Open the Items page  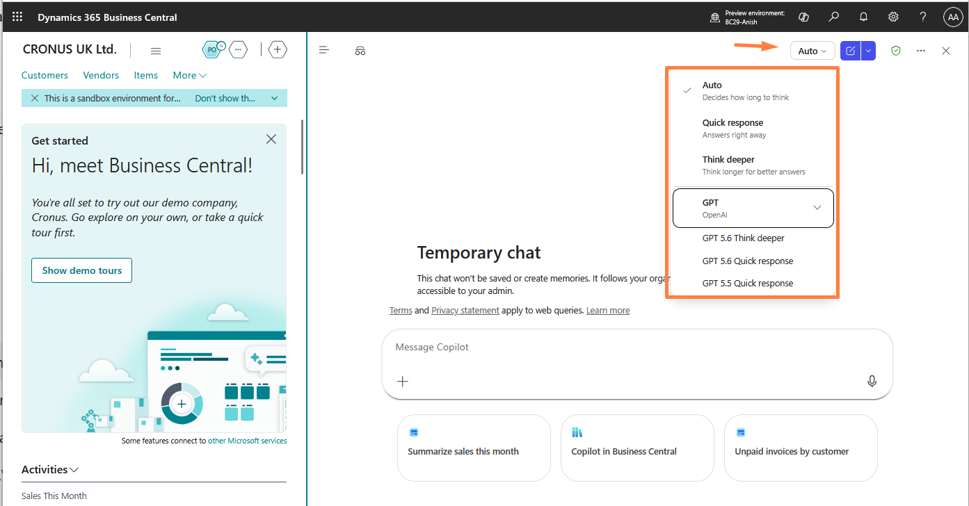pos(146,75)
